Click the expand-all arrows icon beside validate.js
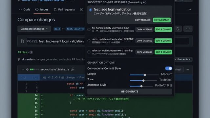Image resolution: width=210 pixels, height=118 pixels. 27,69
